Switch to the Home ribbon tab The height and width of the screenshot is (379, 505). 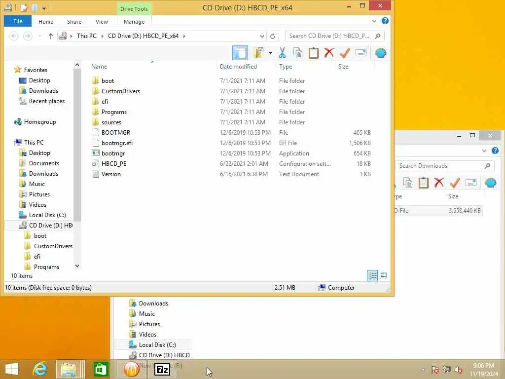pyautogui.click(x=46, y=22)
